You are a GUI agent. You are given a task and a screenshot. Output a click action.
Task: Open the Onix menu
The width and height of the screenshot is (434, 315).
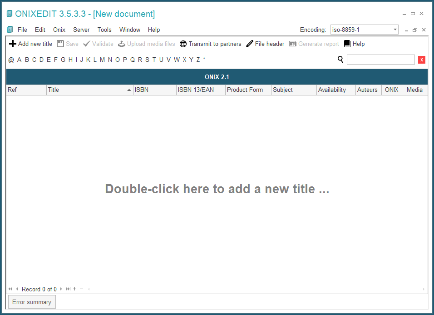pyautogui.click(x=59, y=30)
